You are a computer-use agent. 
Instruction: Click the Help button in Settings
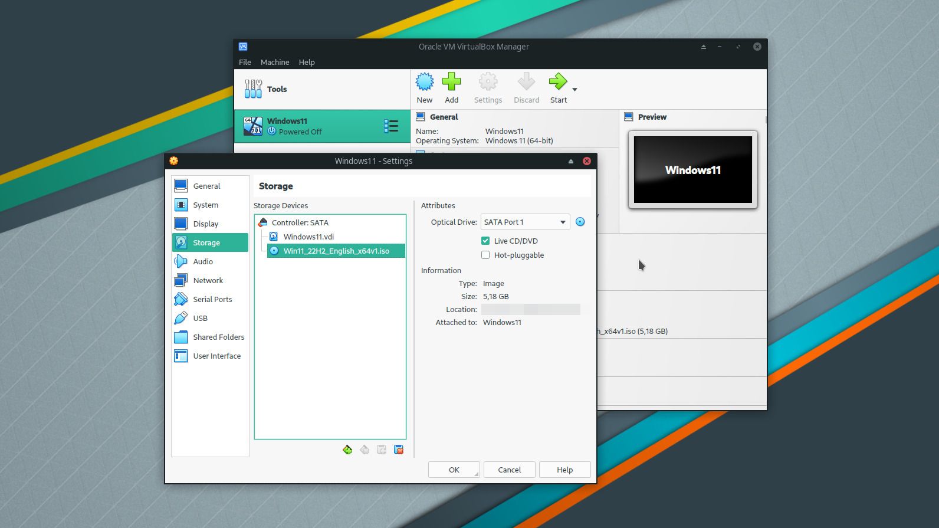click(x=564, y=470)
